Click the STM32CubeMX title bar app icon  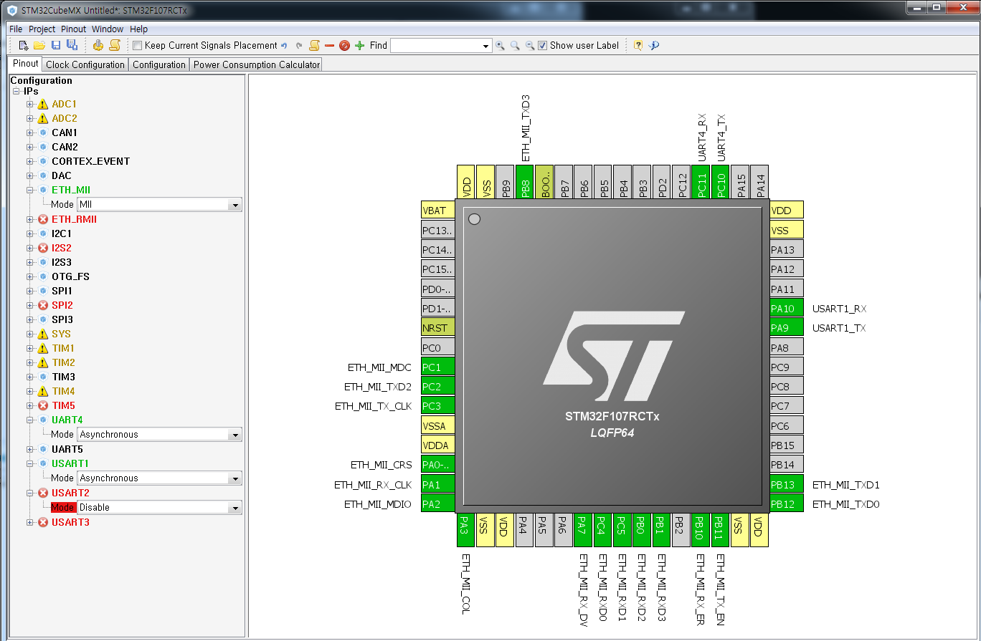click(11, 12)
